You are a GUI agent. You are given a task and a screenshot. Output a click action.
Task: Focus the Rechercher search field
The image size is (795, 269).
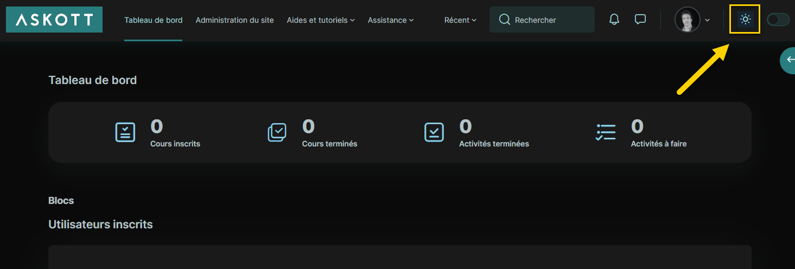(542, 20)
